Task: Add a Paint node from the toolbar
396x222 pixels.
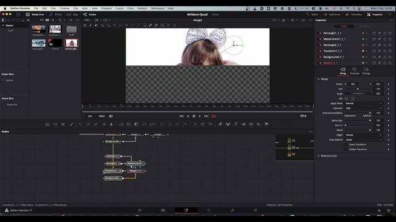Action: click(71, 125)
